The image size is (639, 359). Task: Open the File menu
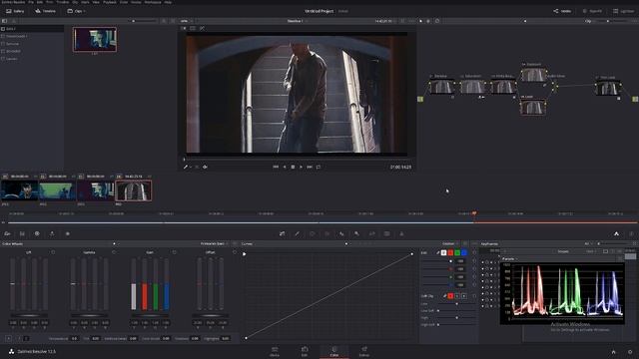click(x=31, y=2)
